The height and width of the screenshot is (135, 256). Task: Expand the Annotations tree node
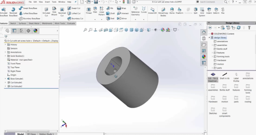[x=5, y=52]
